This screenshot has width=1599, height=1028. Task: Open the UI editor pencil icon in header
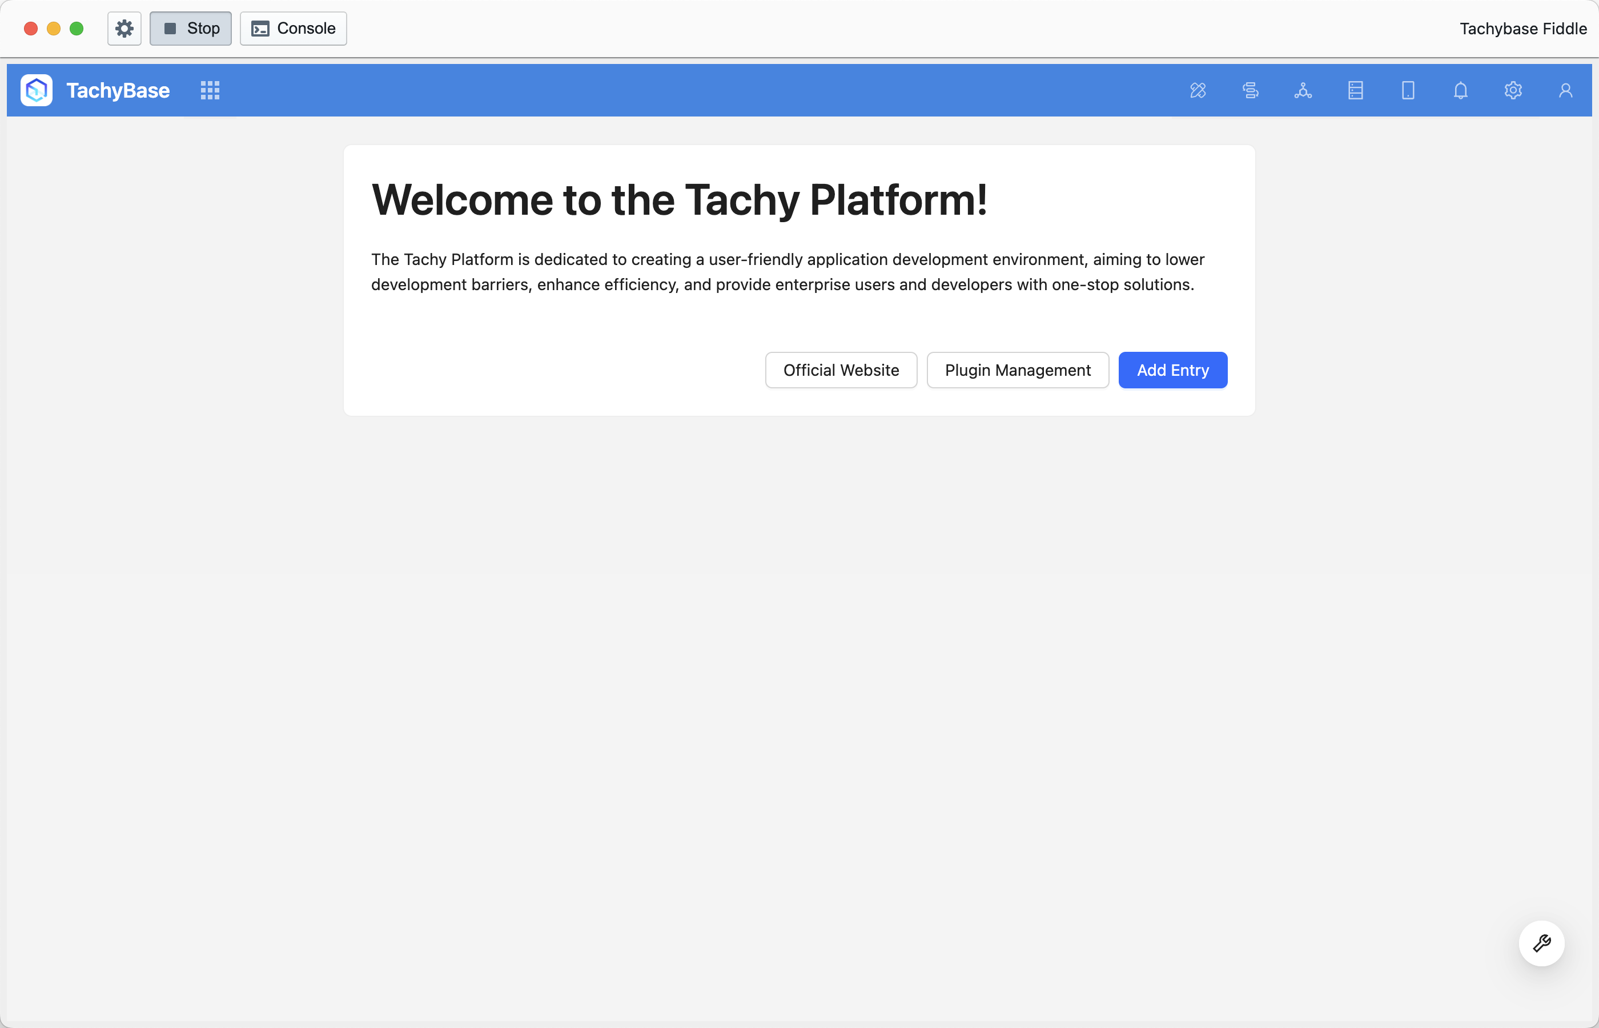1197,90
